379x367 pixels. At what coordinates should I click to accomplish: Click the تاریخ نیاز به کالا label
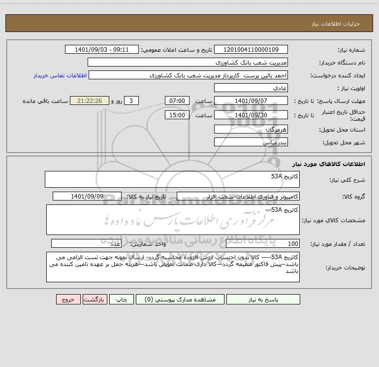146,197
